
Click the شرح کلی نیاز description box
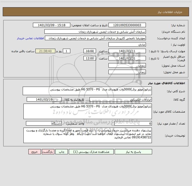pos(87,91)
